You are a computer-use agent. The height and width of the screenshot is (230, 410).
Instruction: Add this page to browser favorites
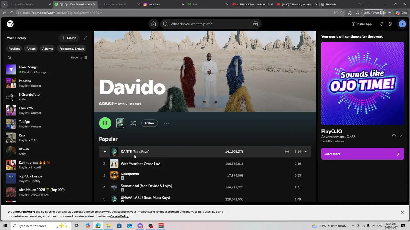click(x=342, y=13)
